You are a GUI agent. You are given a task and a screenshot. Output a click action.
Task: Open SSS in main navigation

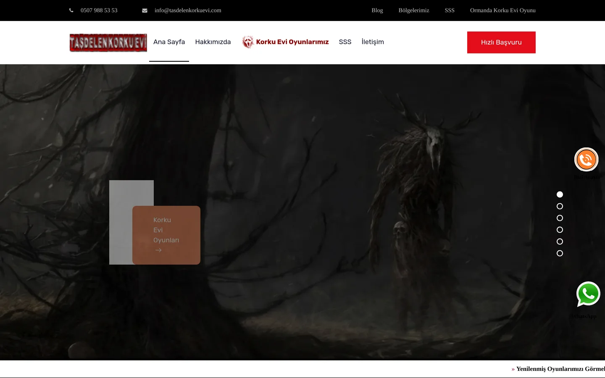click(x=345, y=42)
